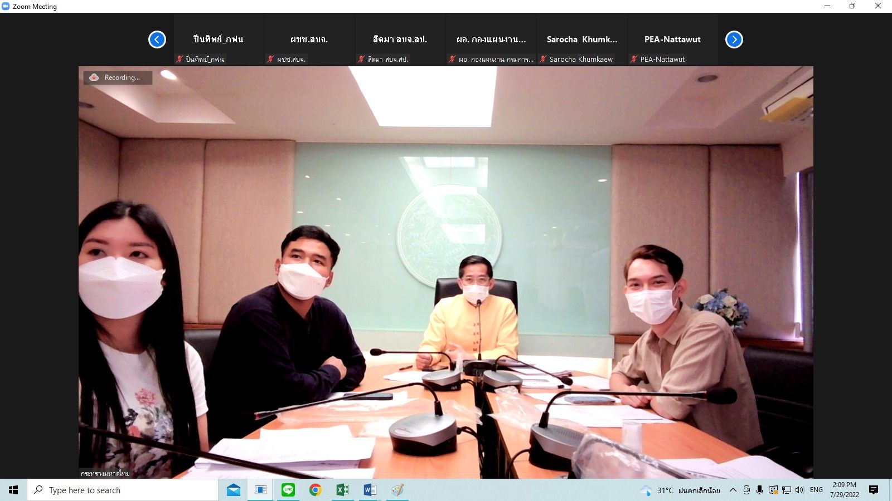Viewport: 892px width, 501px height.
Task: Toggle volume speaker icon in system tray
Action: pyautogui.click(x=799, y=490)
